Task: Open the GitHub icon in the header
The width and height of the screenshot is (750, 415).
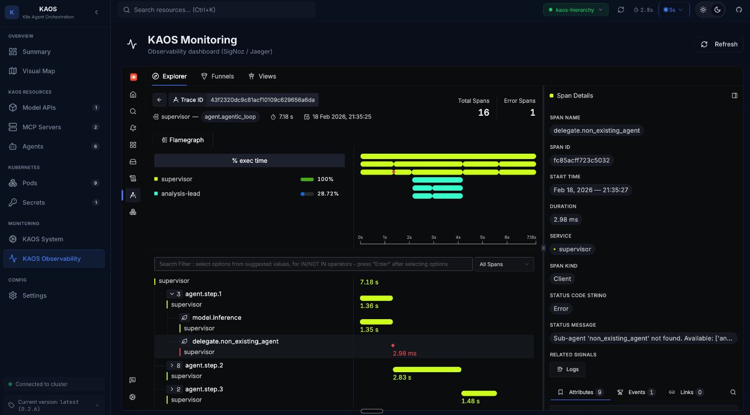Action: point(739,10)
